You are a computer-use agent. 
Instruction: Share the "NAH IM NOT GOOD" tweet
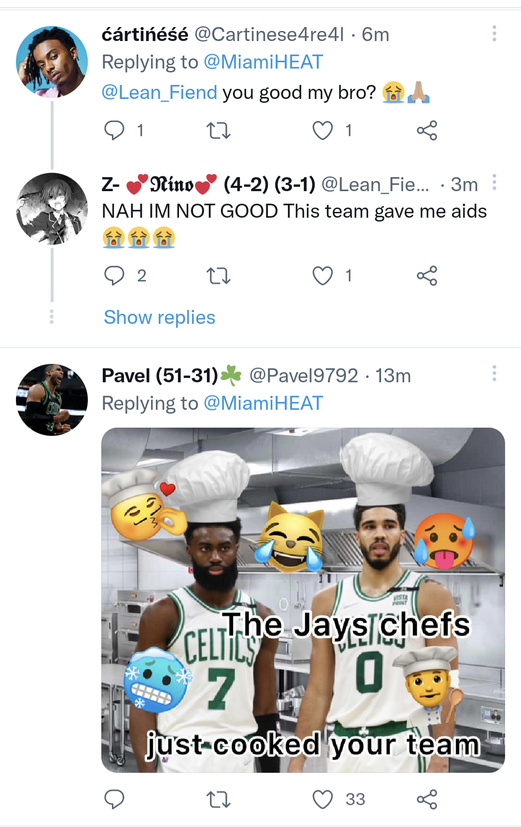(427, 276)
